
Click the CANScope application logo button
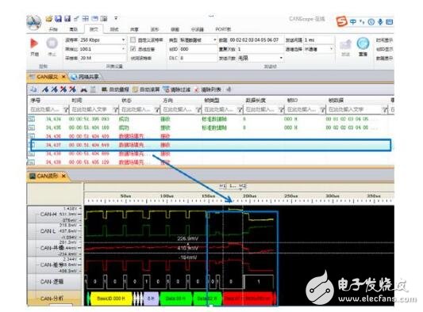pyautogui.click(x=33, y=22)
